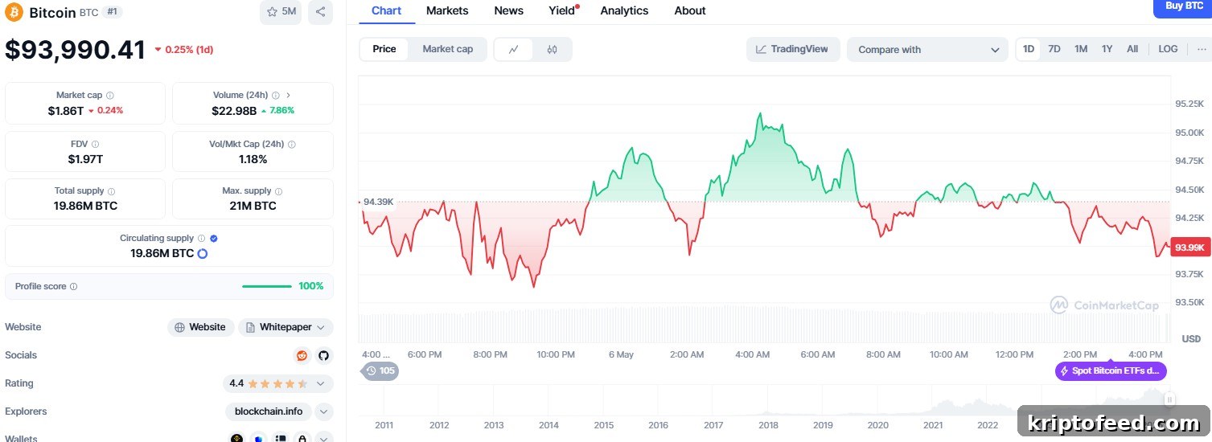This screenshot has width=1212, height=442.
Task: Click the share icon button
Action: (x=321, y=12)
